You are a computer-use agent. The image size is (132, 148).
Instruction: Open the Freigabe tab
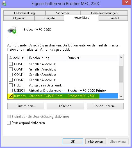tap(49, 18)
